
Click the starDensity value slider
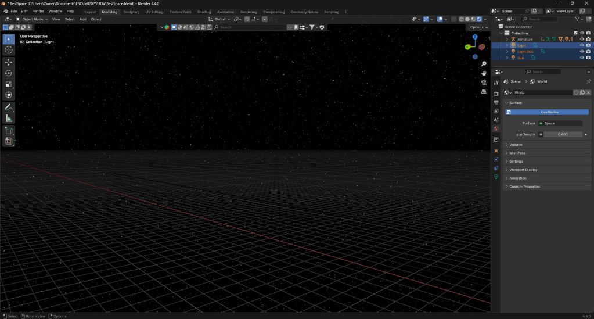pos(562,134)
